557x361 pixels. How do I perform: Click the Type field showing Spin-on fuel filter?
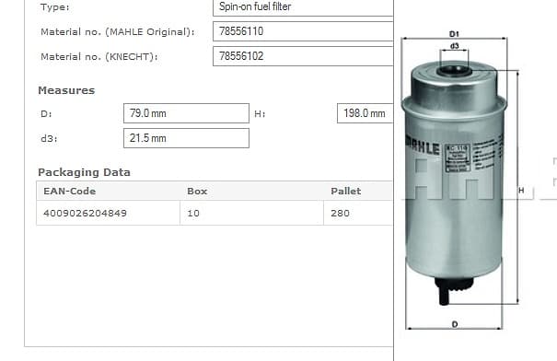[303, 7]
